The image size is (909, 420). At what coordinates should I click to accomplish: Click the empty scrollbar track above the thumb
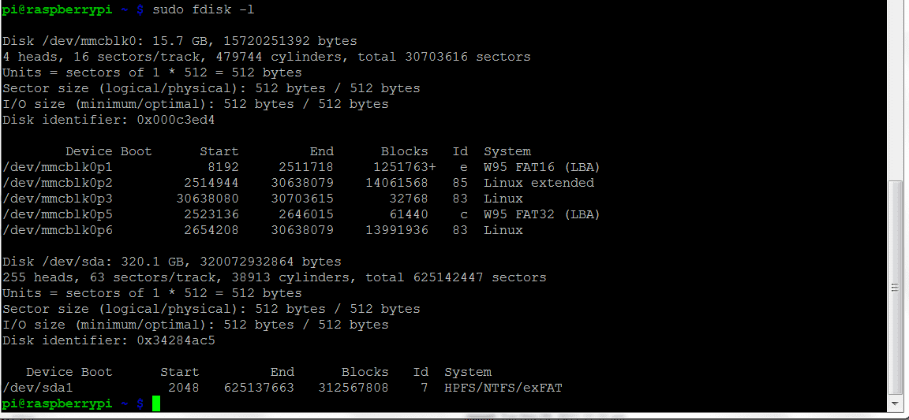click(895, 95)
